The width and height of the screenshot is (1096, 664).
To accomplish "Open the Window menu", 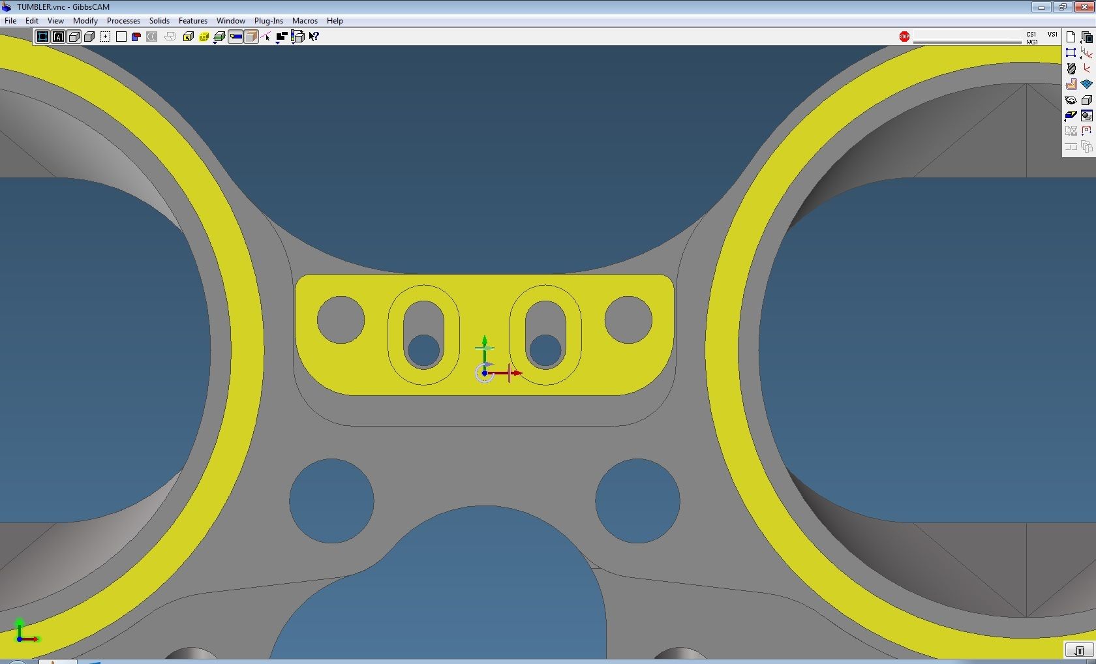I will coord(231,21).
